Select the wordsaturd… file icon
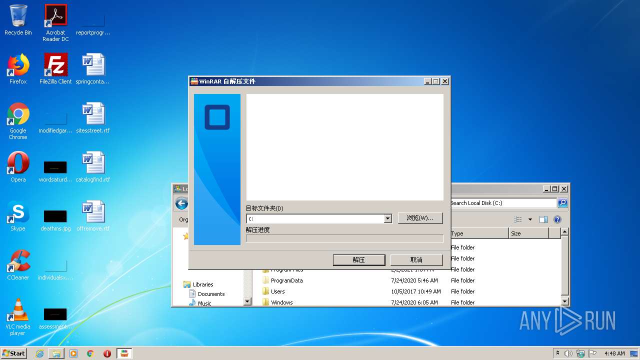Viewport: 640px width, 360px height. [55, 171]
